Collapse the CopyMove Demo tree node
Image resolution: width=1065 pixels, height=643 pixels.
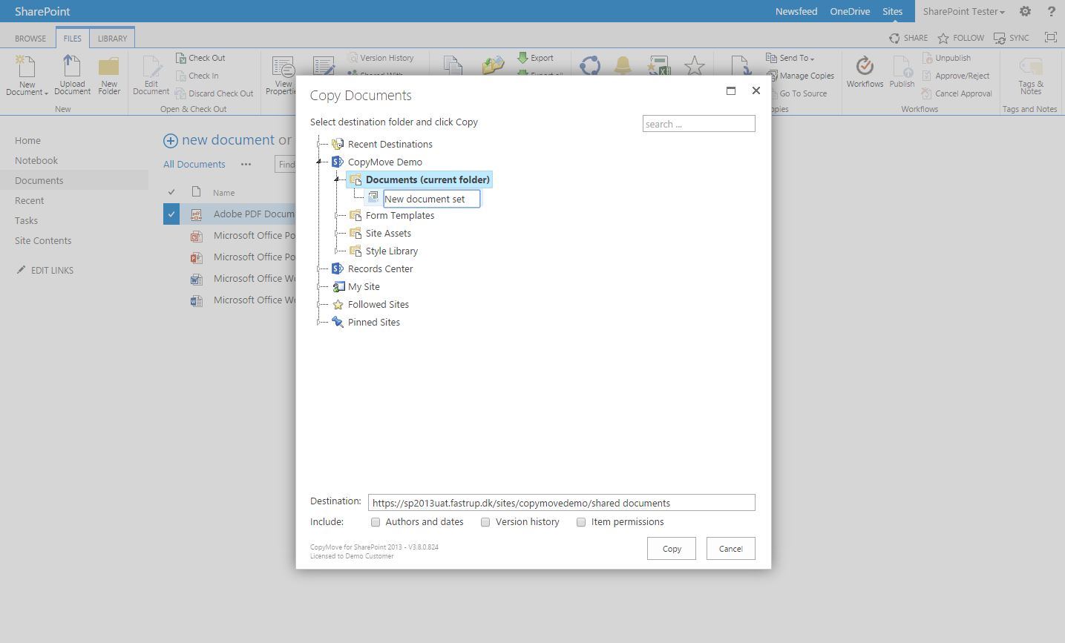[320, 162]
